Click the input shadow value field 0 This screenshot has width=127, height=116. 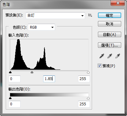(x=14, y=79)
